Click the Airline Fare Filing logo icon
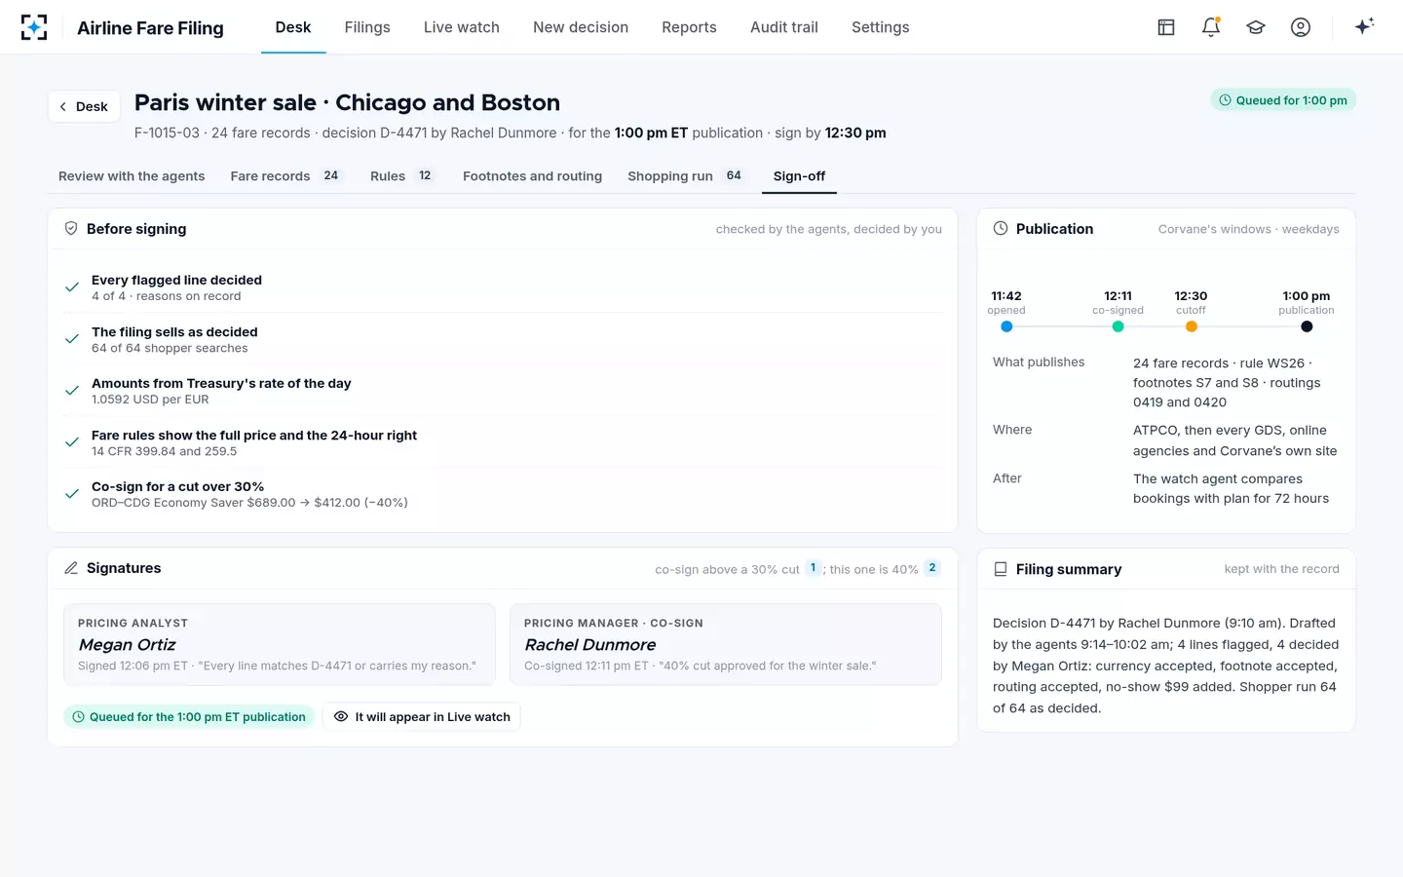 point(34,27)
